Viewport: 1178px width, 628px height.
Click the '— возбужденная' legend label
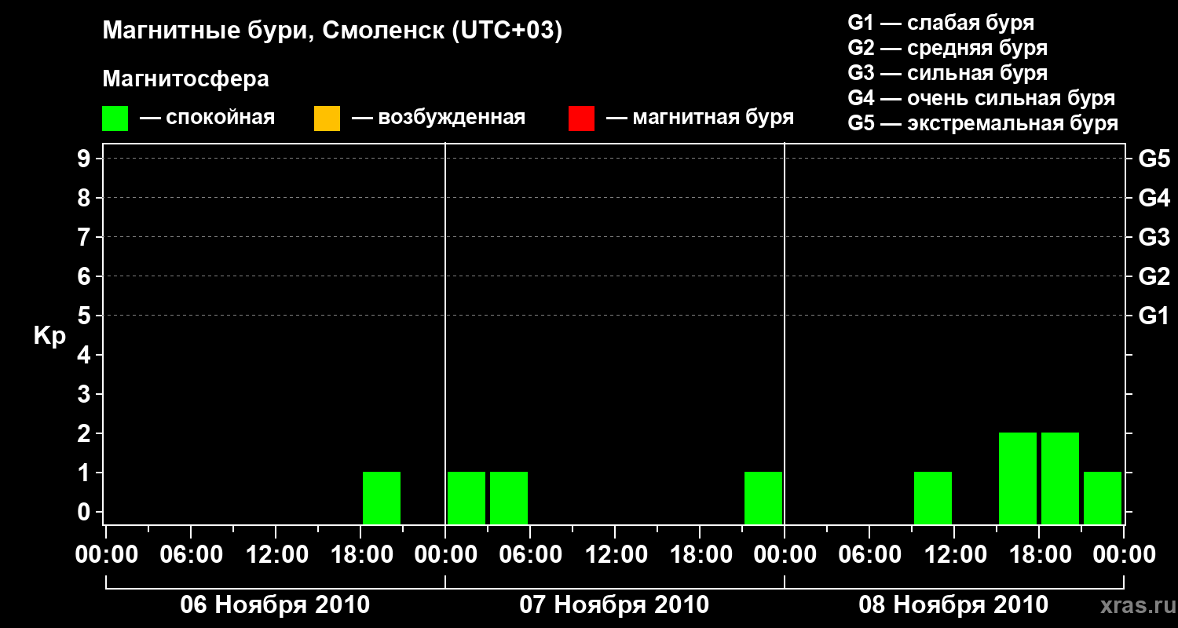click(x=438, y=118)
